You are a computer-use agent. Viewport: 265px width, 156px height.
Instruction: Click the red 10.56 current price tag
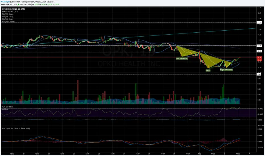click(x=259, y=58)
